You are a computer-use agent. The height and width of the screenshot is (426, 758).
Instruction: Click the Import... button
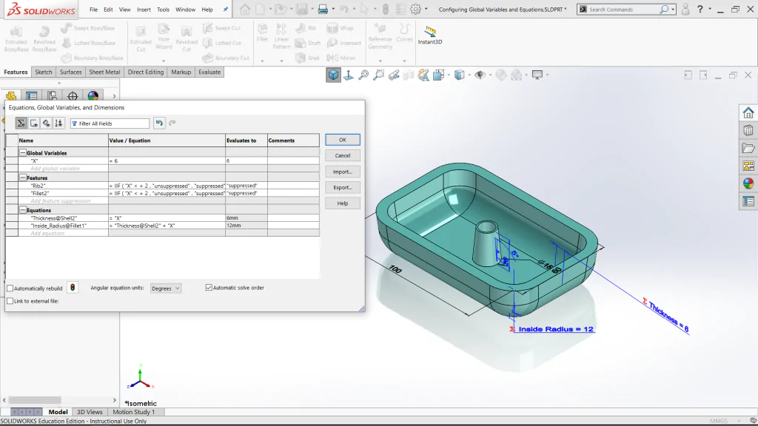click(342, 172)
